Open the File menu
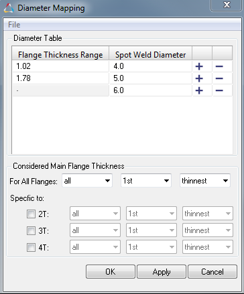 pos(14,25)
